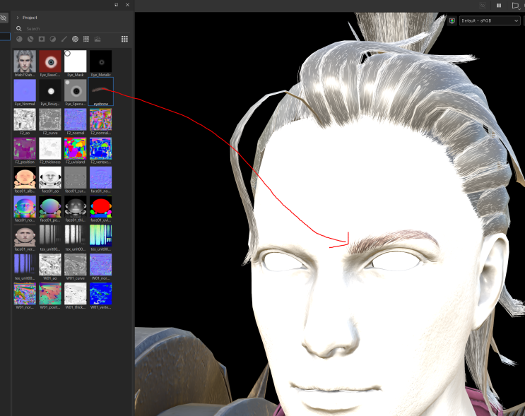Undock the assets panel
This screenshot has width=525, height=416.
[116, 4]
